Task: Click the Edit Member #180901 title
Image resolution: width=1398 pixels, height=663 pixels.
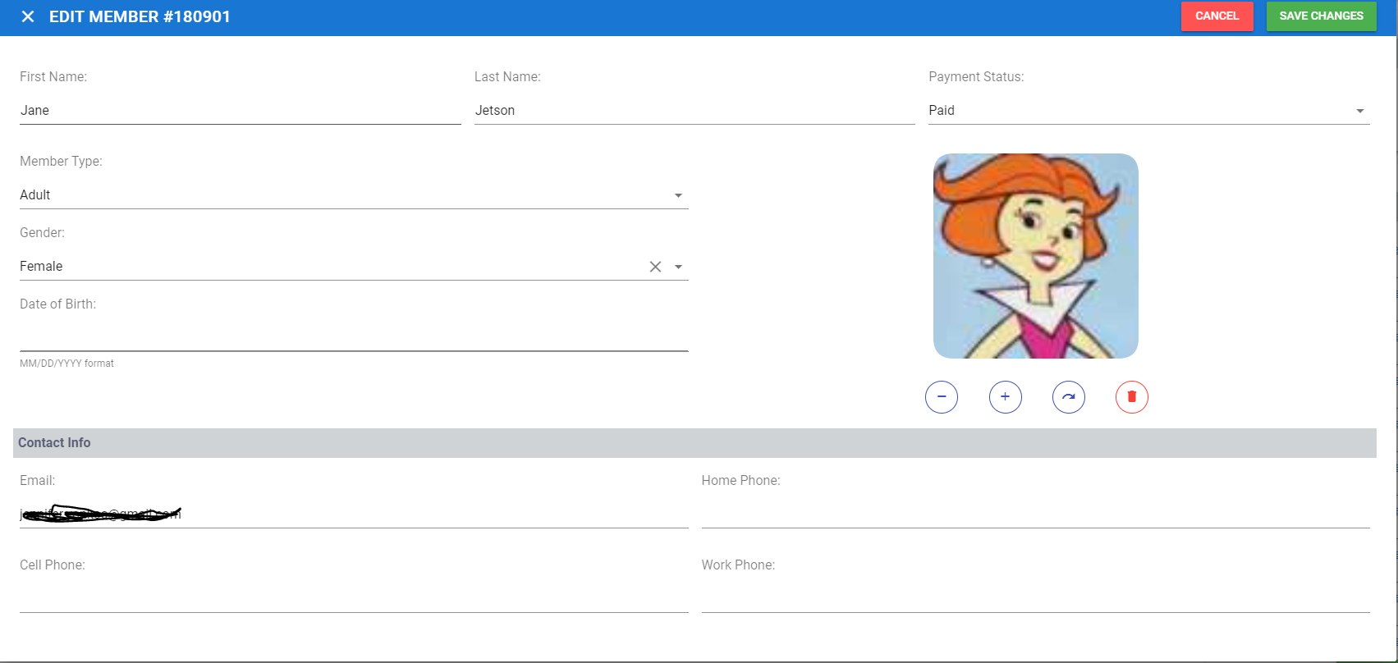Action: pyautogui.click(x=140, y=16)
